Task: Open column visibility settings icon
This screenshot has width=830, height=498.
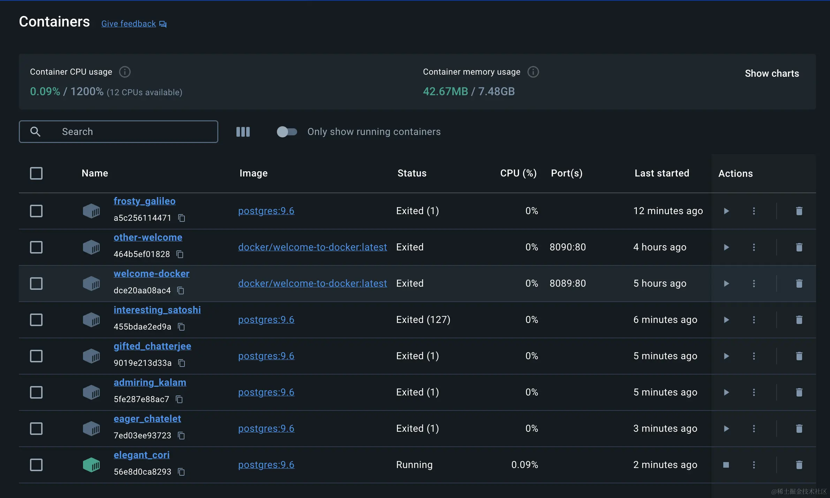Action: pos(243,132)
